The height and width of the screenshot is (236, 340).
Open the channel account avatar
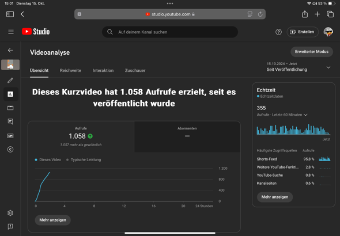(x=328, y=32)
